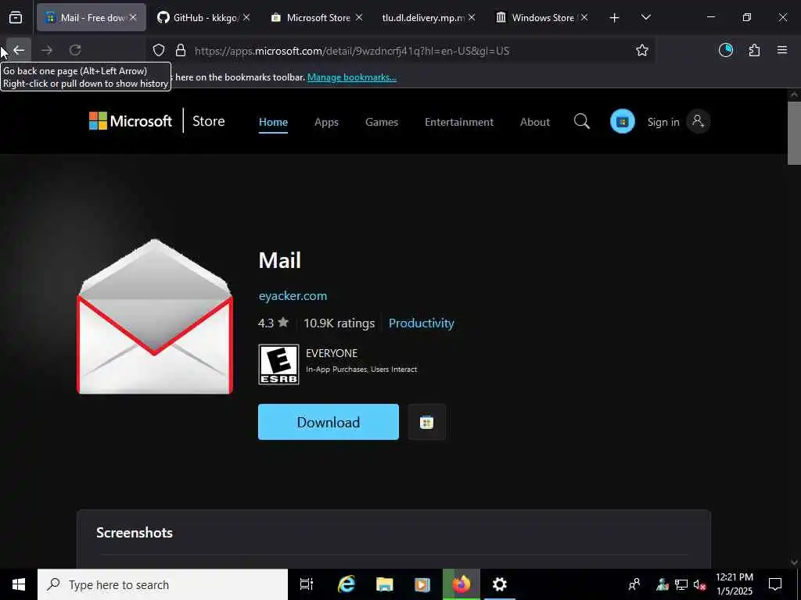Click the 12:21 PM clock and date
The height and width of the screenshot is (600, 801).
(x=735, y=584)
